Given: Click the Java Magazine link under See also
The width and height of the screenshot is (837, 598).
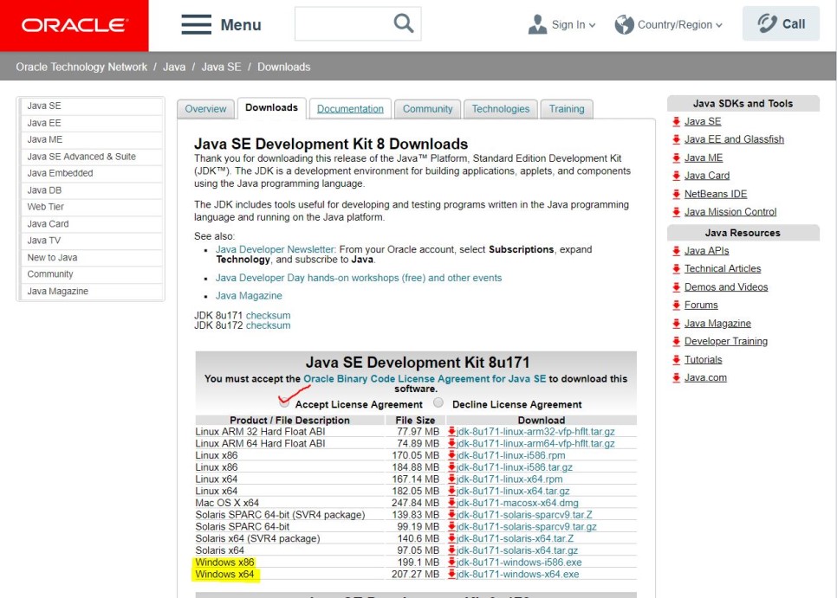Looking at the screenshot, I should click(x=249, y=296).
